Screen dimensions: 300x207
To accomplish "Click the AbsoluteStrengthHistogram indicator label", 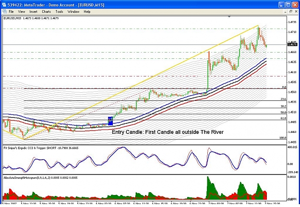I will [x=41, y=178].
